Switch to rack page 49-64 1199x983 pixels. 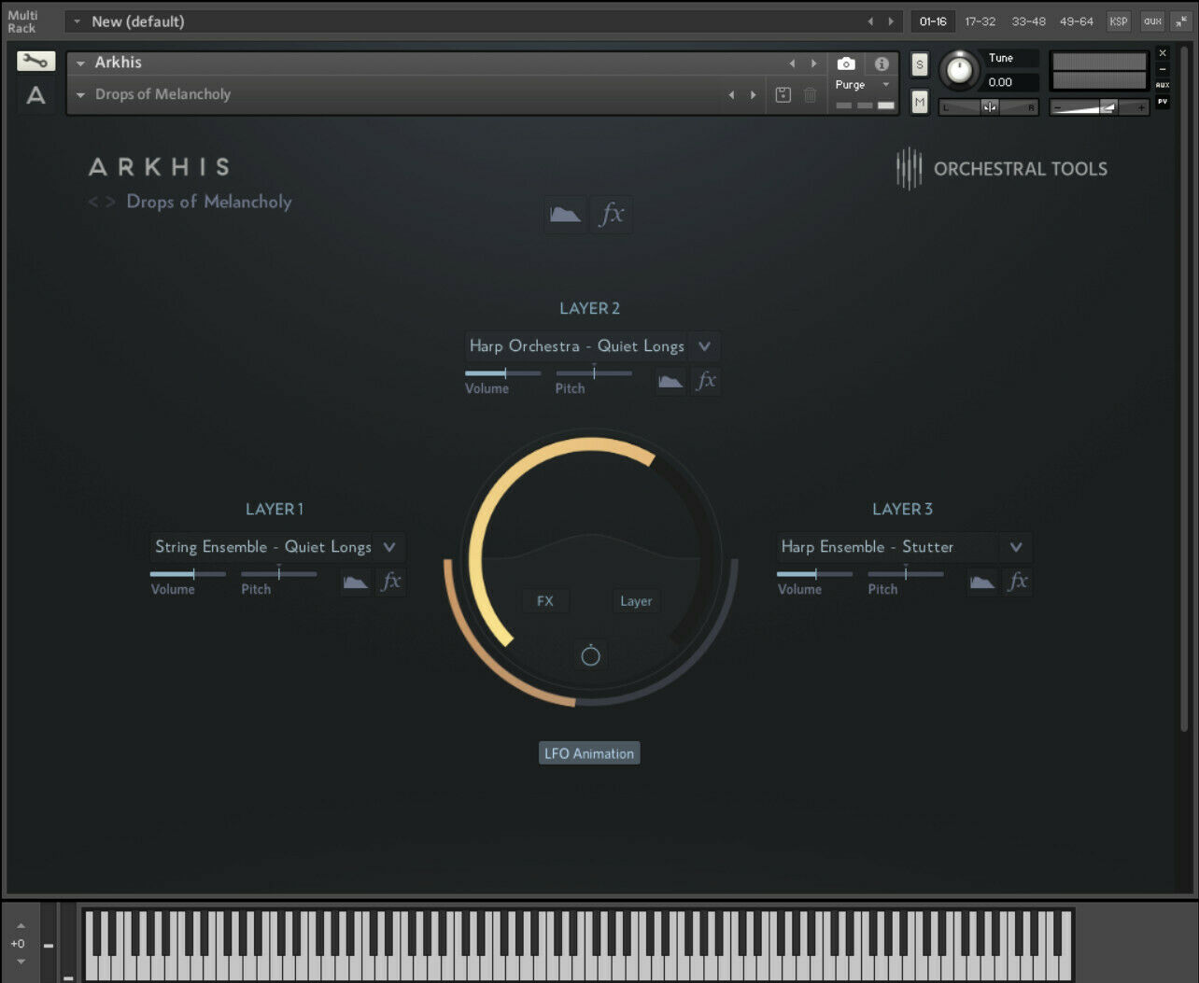coord(1076,21)
